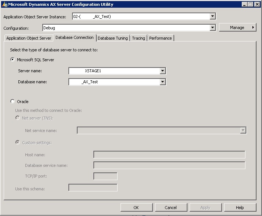Select the Oracle radio button

tap(12, 102)
